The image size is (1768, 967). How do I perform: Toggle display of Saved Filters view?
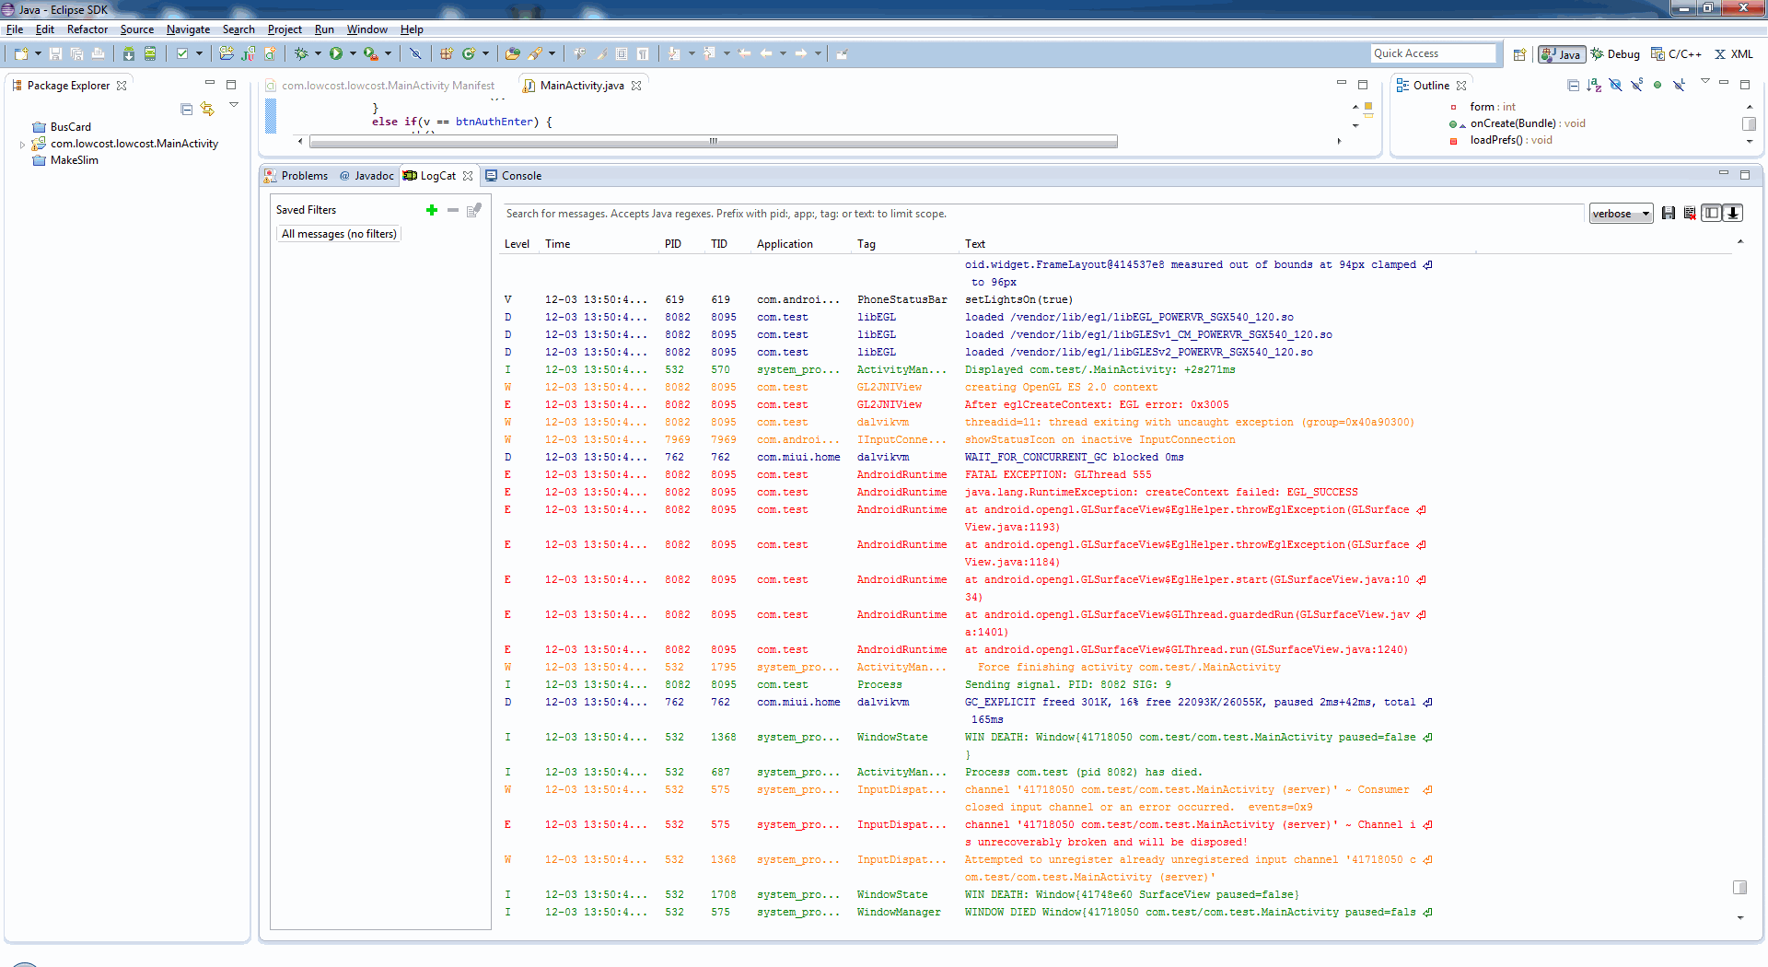pos(1711,214)
